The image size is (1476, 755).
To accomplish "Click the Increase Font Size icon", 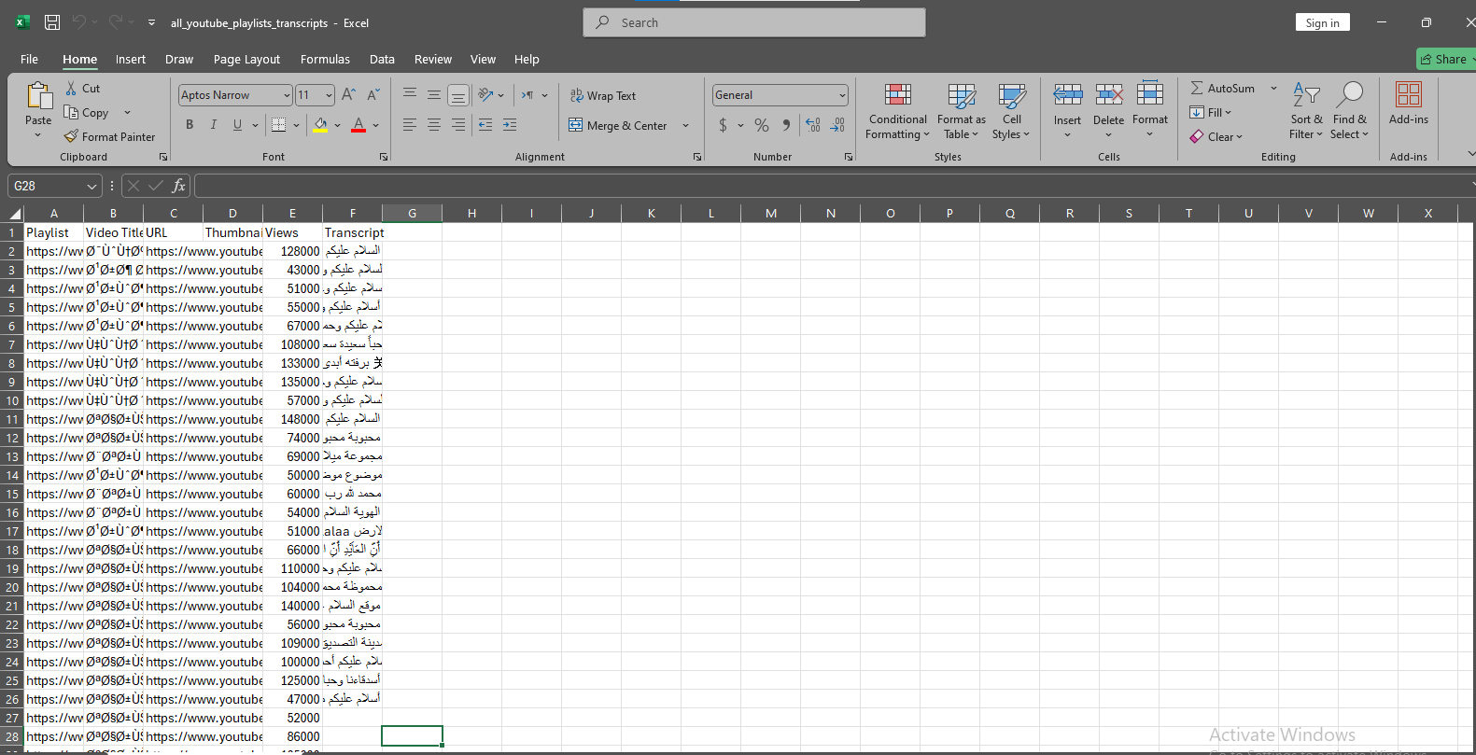I will (348, 95).
